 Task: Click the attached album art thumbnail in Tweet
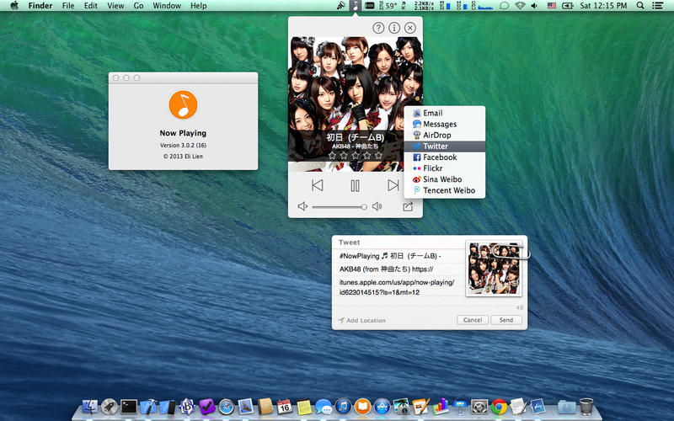494,269
